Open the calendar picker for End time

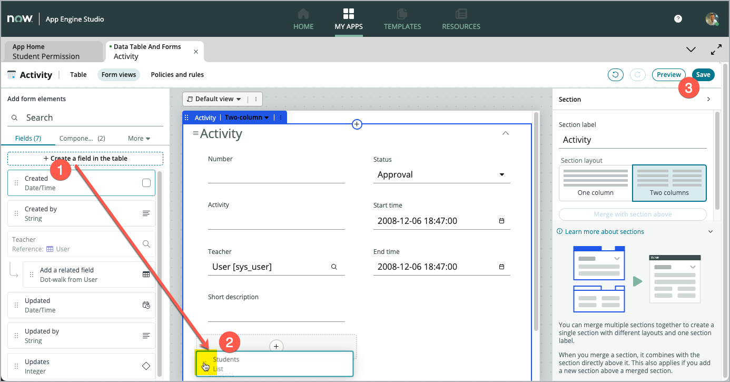(x=501, y=267)
